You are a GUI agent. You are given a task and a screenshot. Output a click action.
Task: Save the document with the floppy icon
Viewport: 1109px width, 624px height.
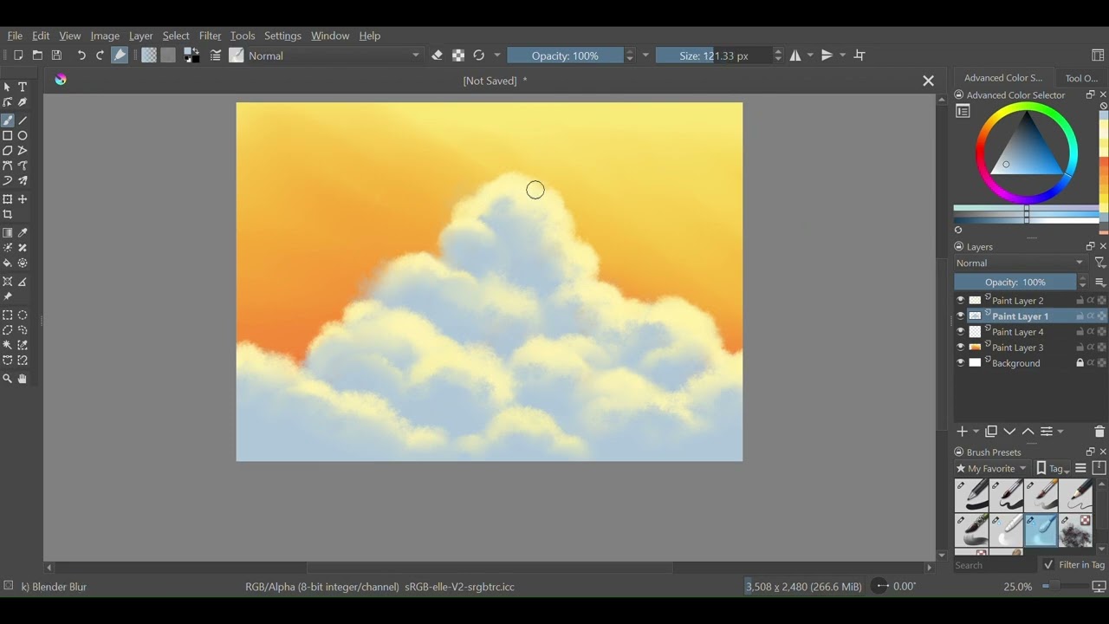point(57,55)
